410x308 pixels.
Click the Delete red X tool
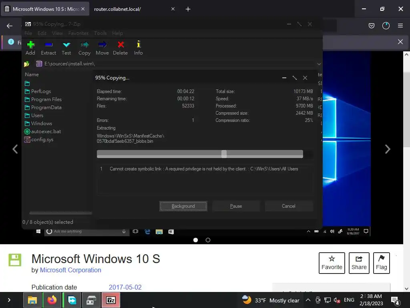(120, 48)
